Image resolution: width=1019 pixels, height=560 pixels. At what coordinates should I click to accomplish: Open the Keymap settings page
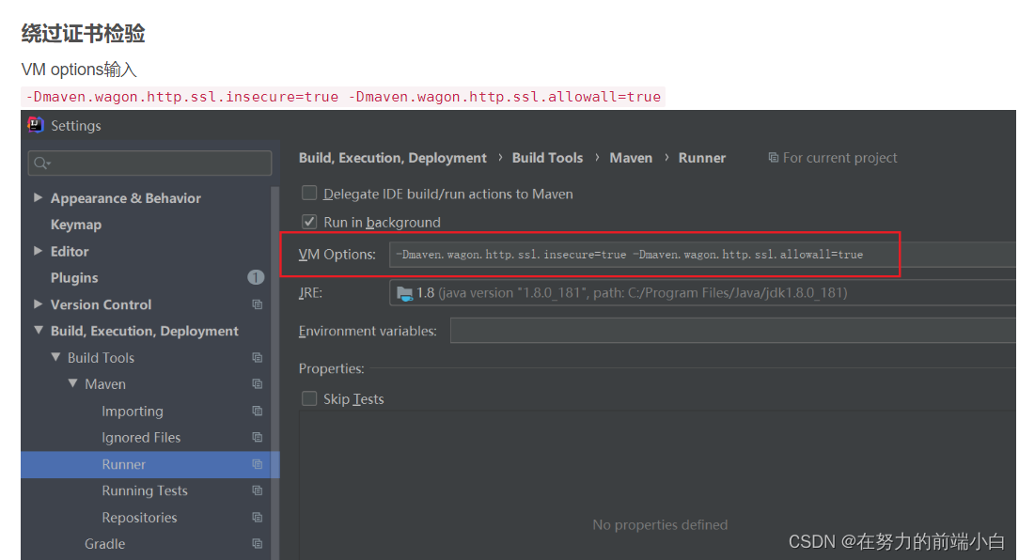click(x=76, y=225)
